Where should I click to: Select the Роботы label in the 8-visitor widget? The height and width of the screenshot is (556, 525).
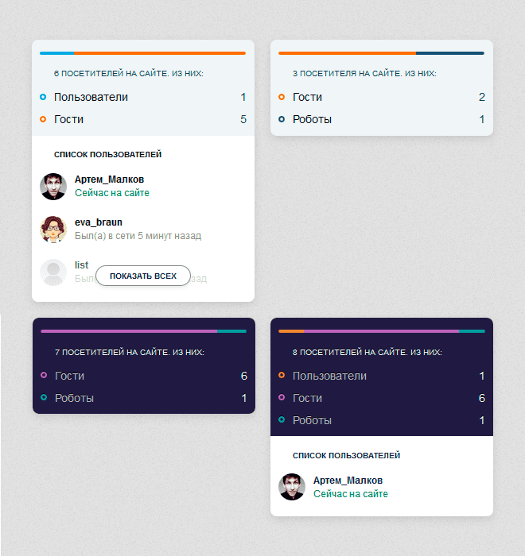312,420
